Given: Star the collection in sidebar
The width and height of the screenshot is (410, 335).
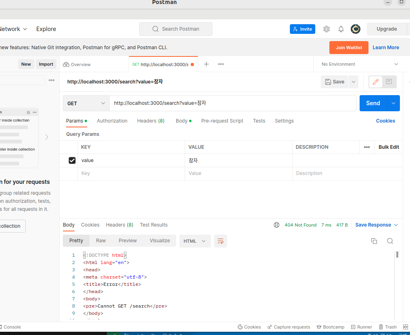Looking at the screenshot, I should tap(28, 112).
